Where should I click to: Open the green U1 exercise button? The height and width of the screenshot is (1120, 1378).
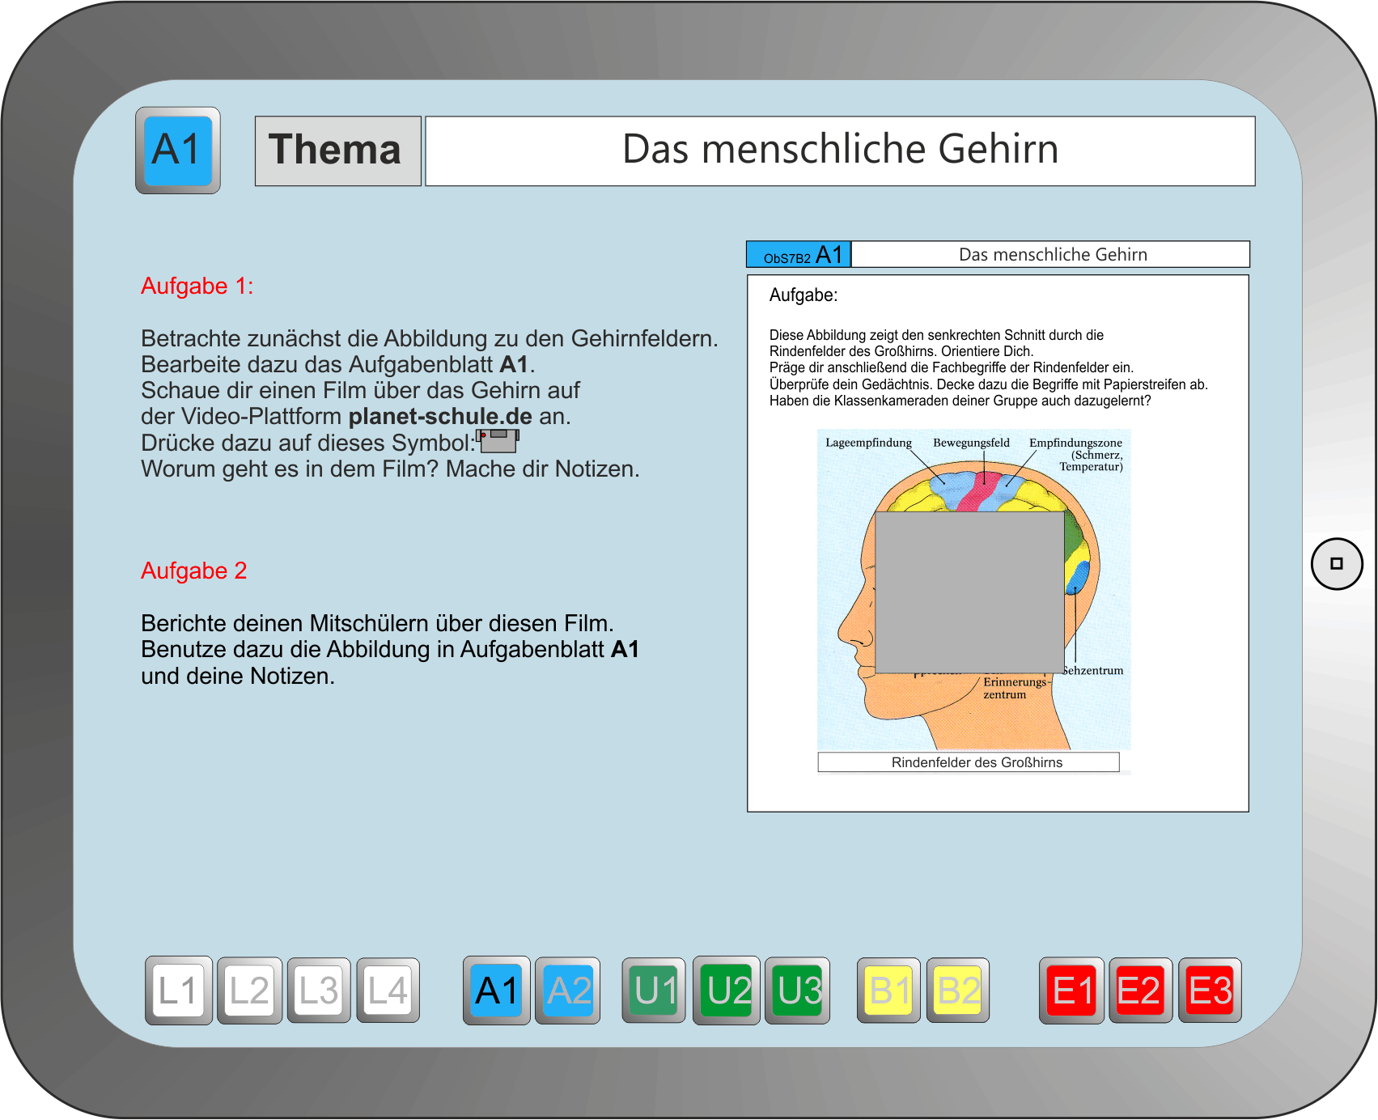[654, 991]
